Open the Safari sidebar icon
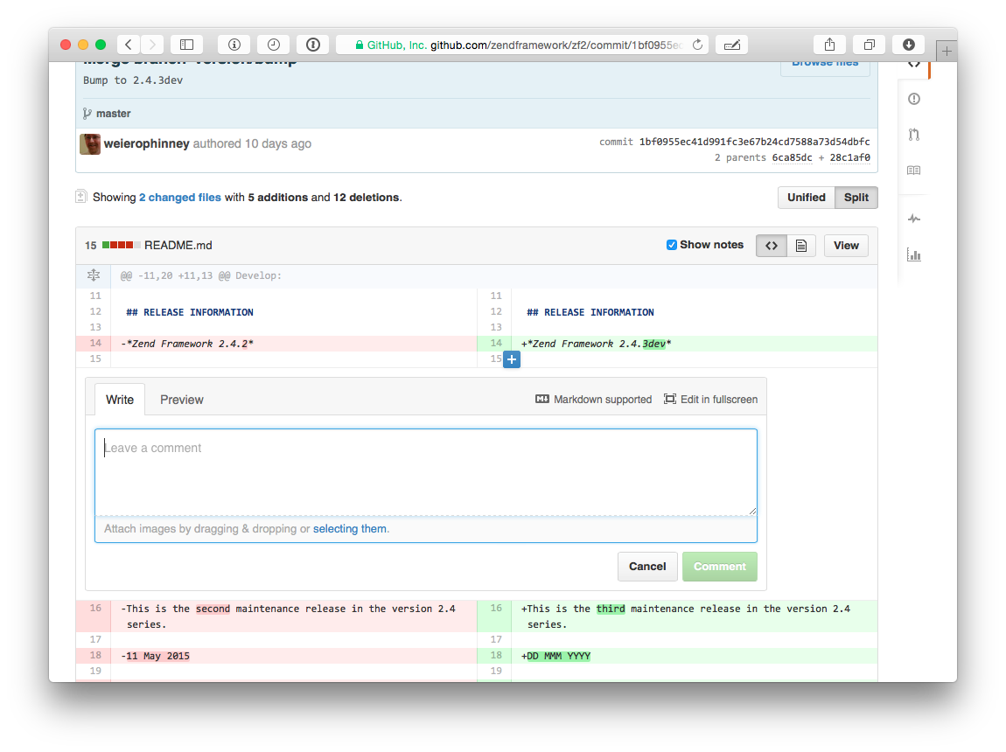1006x752 pixels. tap(186, 44)
